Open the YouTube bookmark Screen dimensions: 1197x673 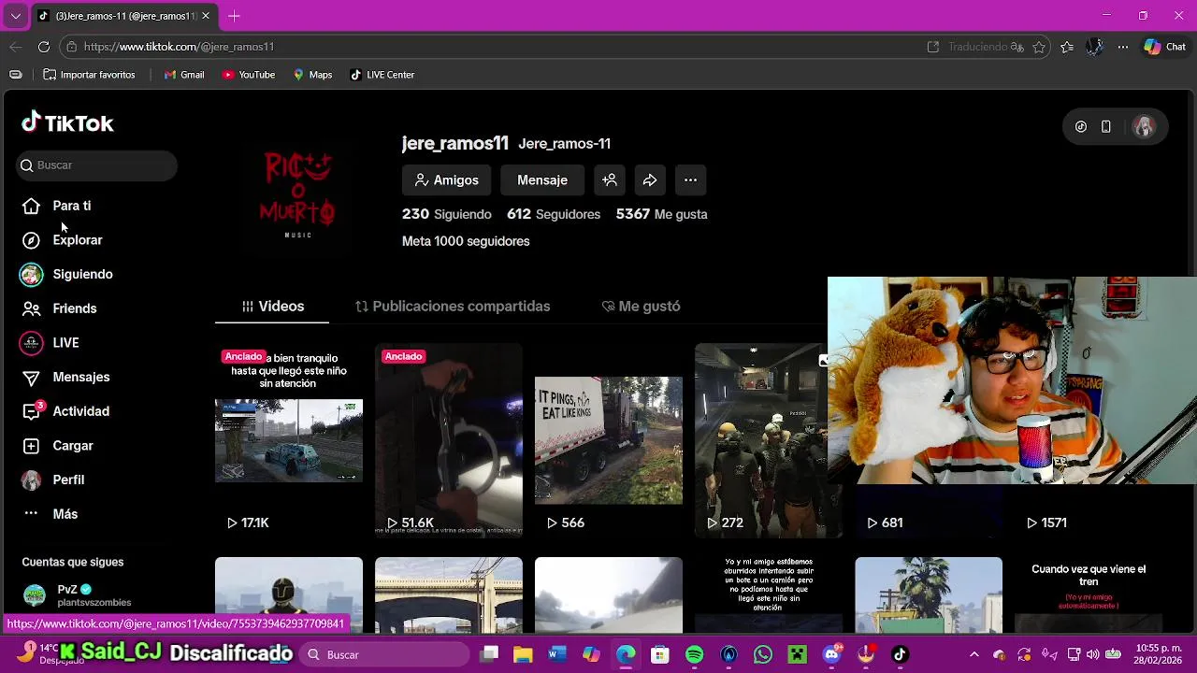click(x=249, y=75)
